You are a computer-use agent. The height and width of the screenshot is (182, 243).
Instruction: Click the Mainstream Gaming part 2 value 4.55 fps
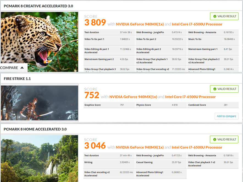click(x=124, y=59)
